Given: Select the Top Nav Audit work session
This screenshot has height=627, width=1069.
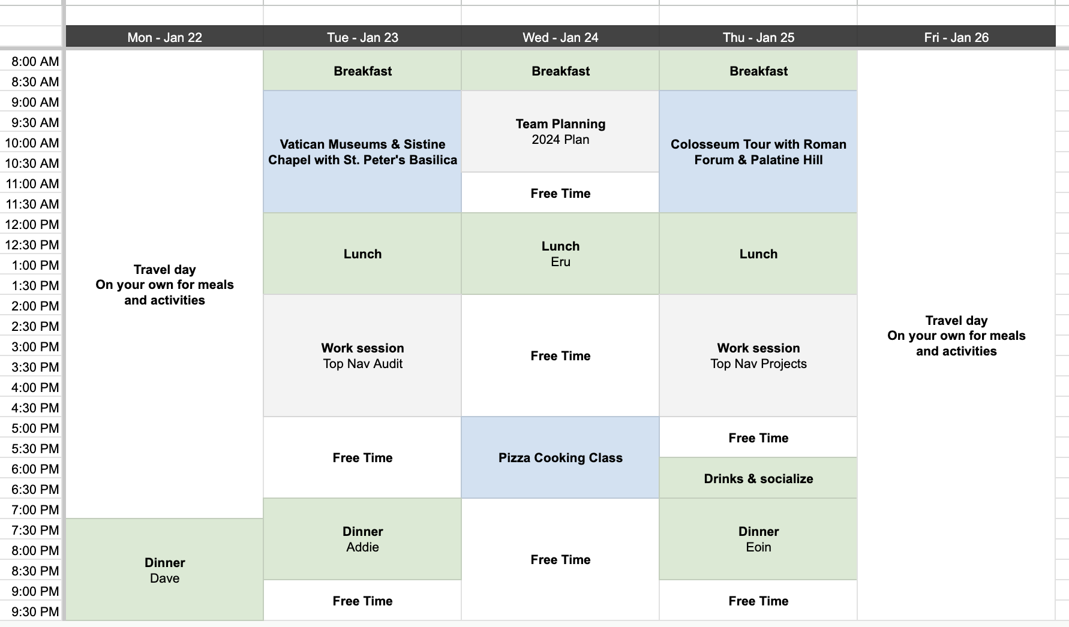Looking at the screenshot, I should pyautogui.click(x=362, y=355).
